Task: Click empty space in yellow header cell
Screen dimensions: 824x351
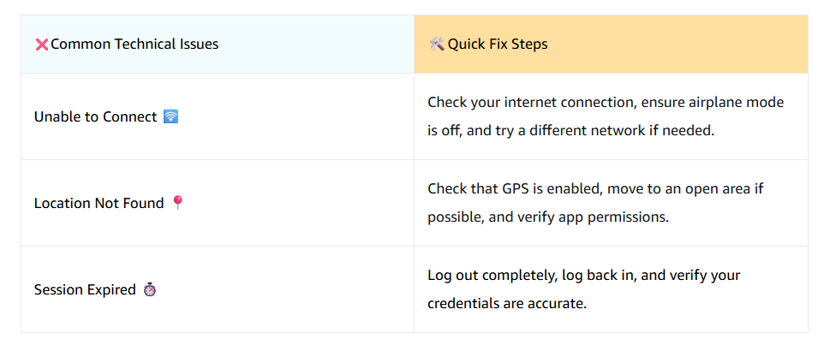Action: click(685, 44)
